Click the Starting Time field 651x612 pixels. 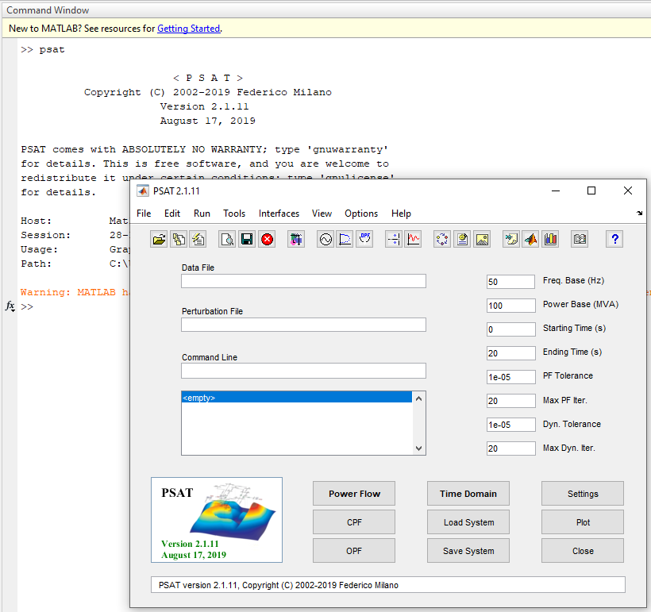tap(510, 329)
